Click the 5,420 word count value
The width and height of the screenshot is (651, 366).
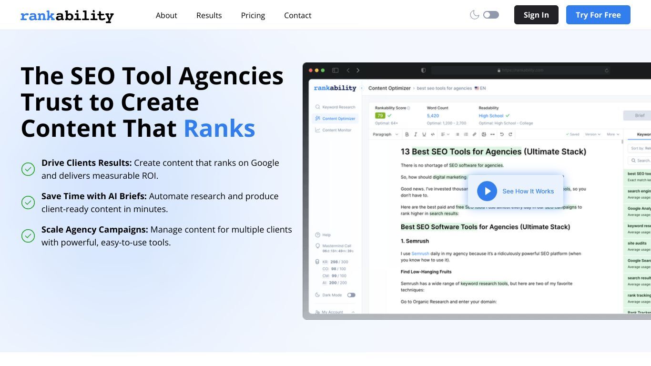(x=433, y=116)
